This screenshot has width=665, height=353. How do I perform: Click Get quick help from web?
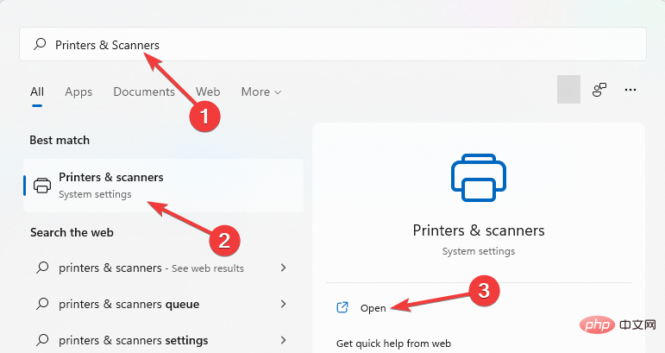(393, 344)
